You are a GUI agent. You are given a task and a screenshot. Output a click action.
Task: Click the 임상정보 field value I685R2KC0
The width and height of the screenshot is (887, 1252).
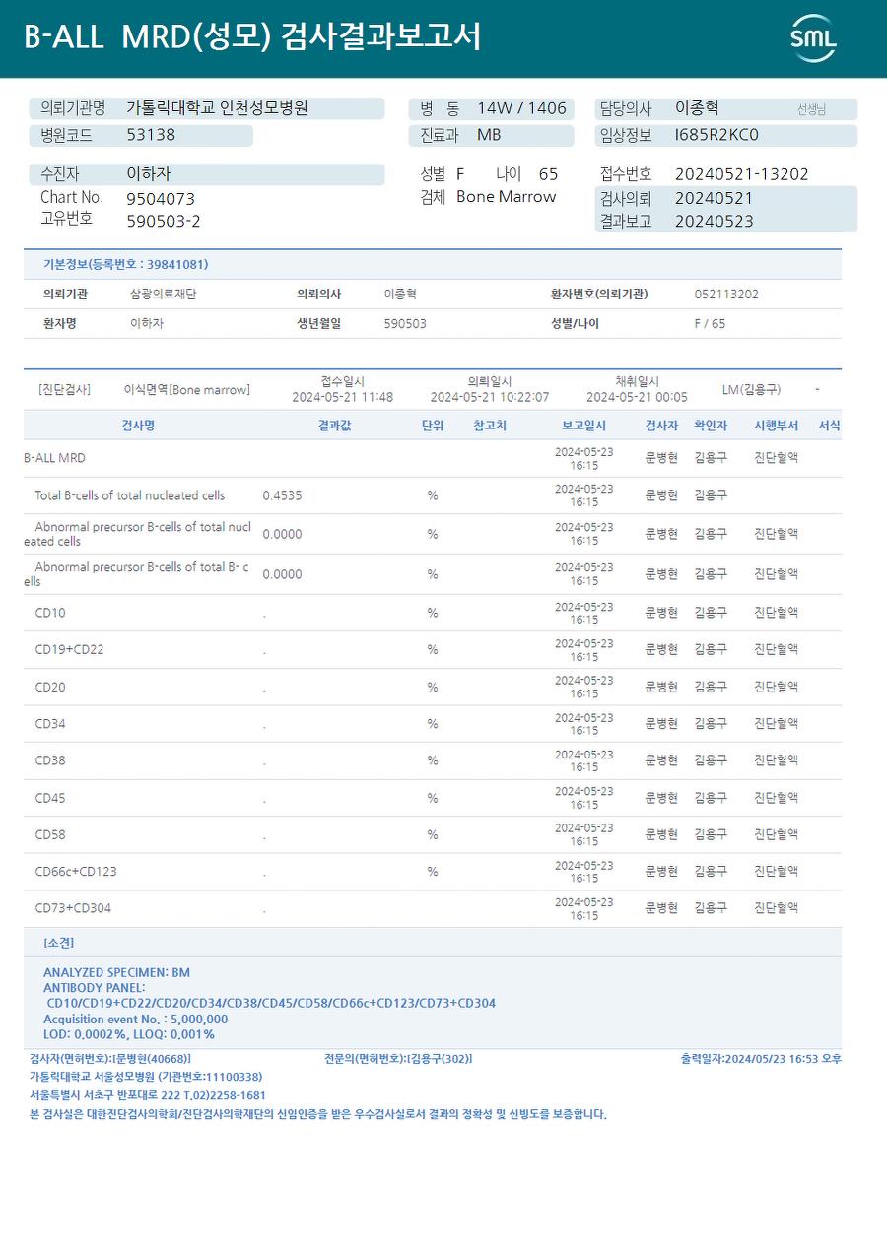[x=716, y=135]
